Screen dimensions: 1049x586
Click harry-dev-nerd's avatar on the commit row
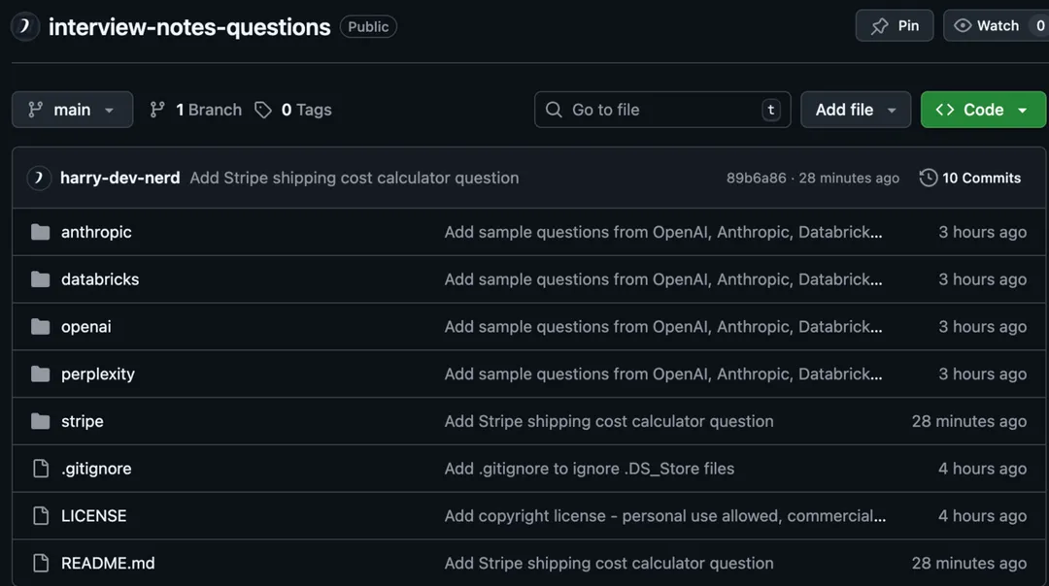[x=38, y=178]
